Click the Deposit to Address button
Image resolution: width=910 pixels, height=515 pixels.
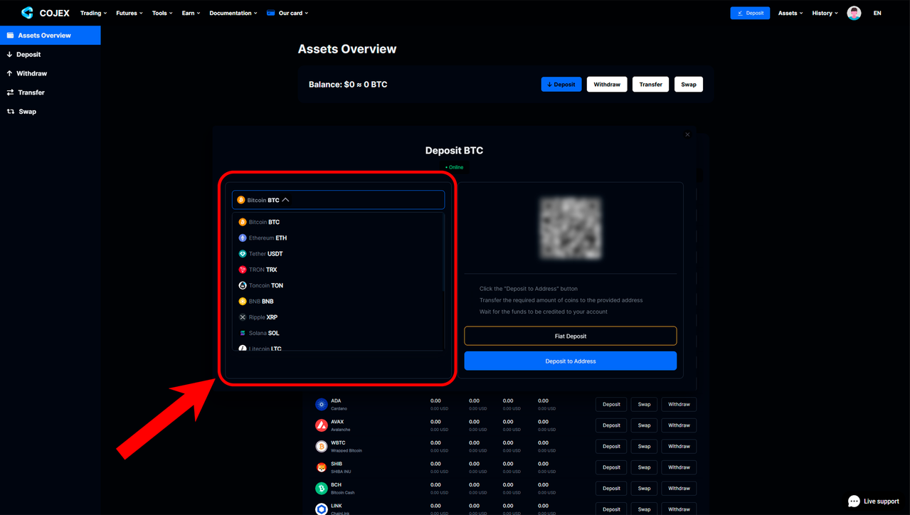click(x=571, y=361)
